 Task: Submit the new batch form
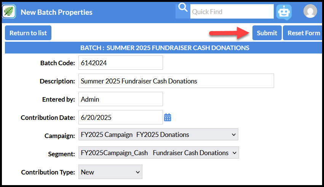(267, 33)
